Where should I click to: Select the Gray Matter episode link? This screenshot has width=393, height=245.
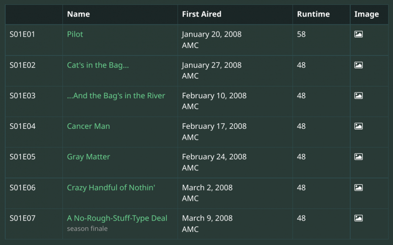(x=88, y=157)
